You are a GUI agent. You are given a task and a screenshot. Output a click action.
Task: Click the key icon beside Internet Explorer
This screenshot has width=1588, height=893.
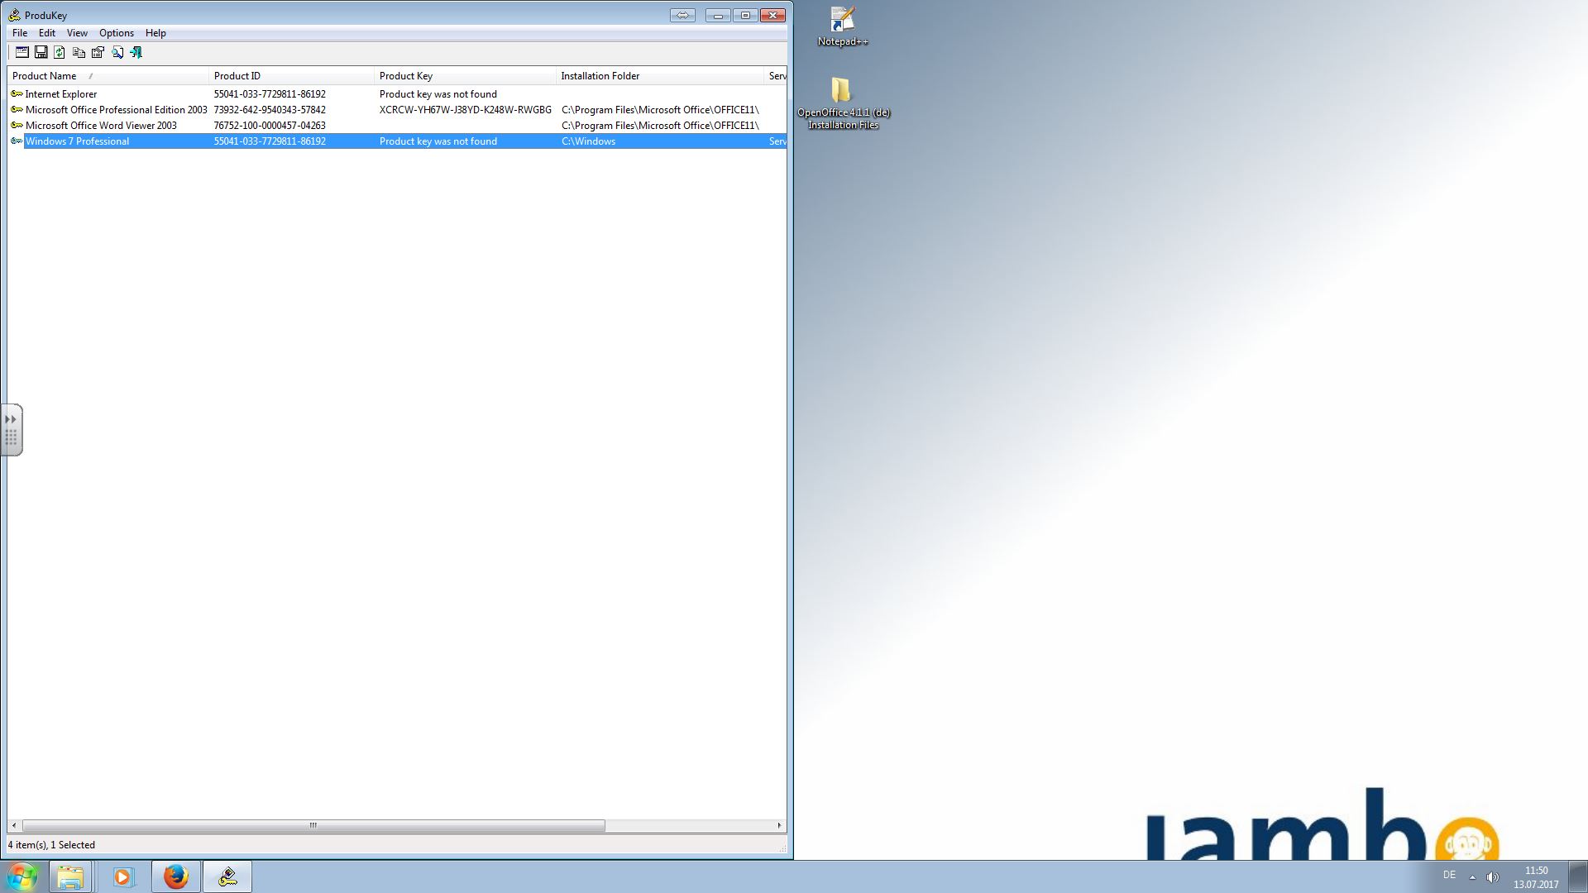pos(17,93)
